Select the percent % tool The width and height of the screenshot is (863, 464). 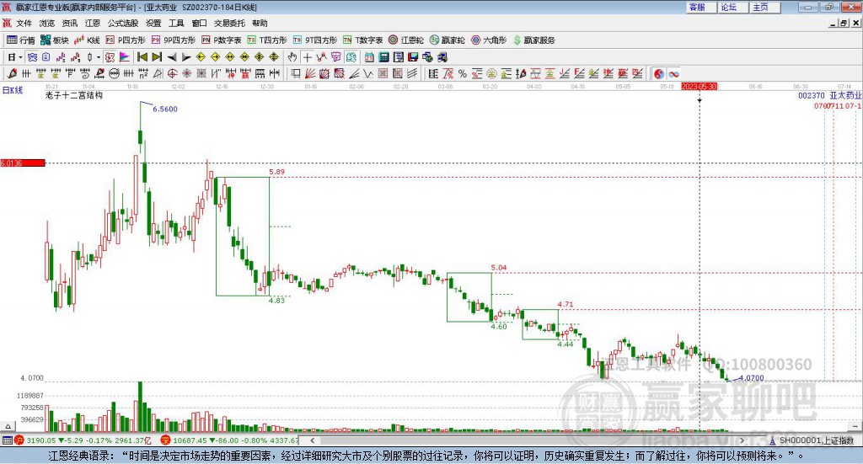point(463,73)
